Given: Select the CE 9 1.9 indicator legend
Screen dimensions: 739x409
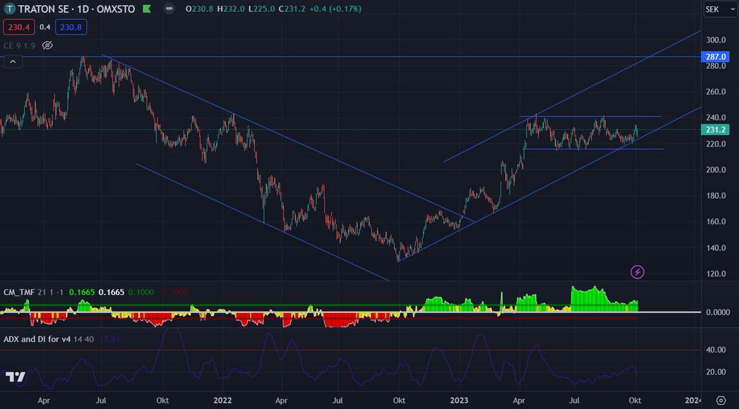Looking at the screenshot, I should click(20, 45).
